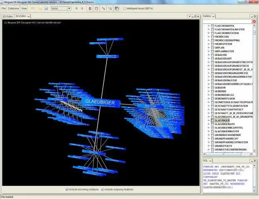Toggle Include outgoing relations checkbox
This screenshot has width=259, height=199.
[x=103, y=189]
